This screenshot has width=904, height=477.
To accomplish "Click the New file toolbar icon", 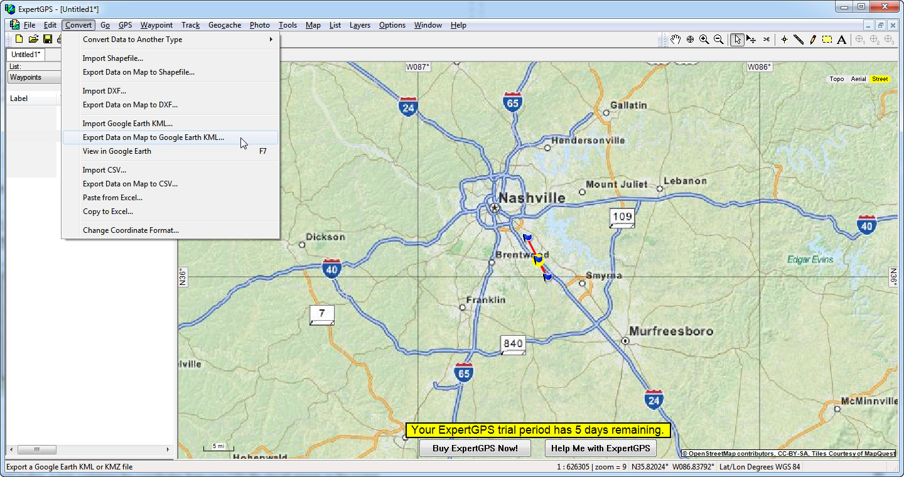I will coord(19,40).
